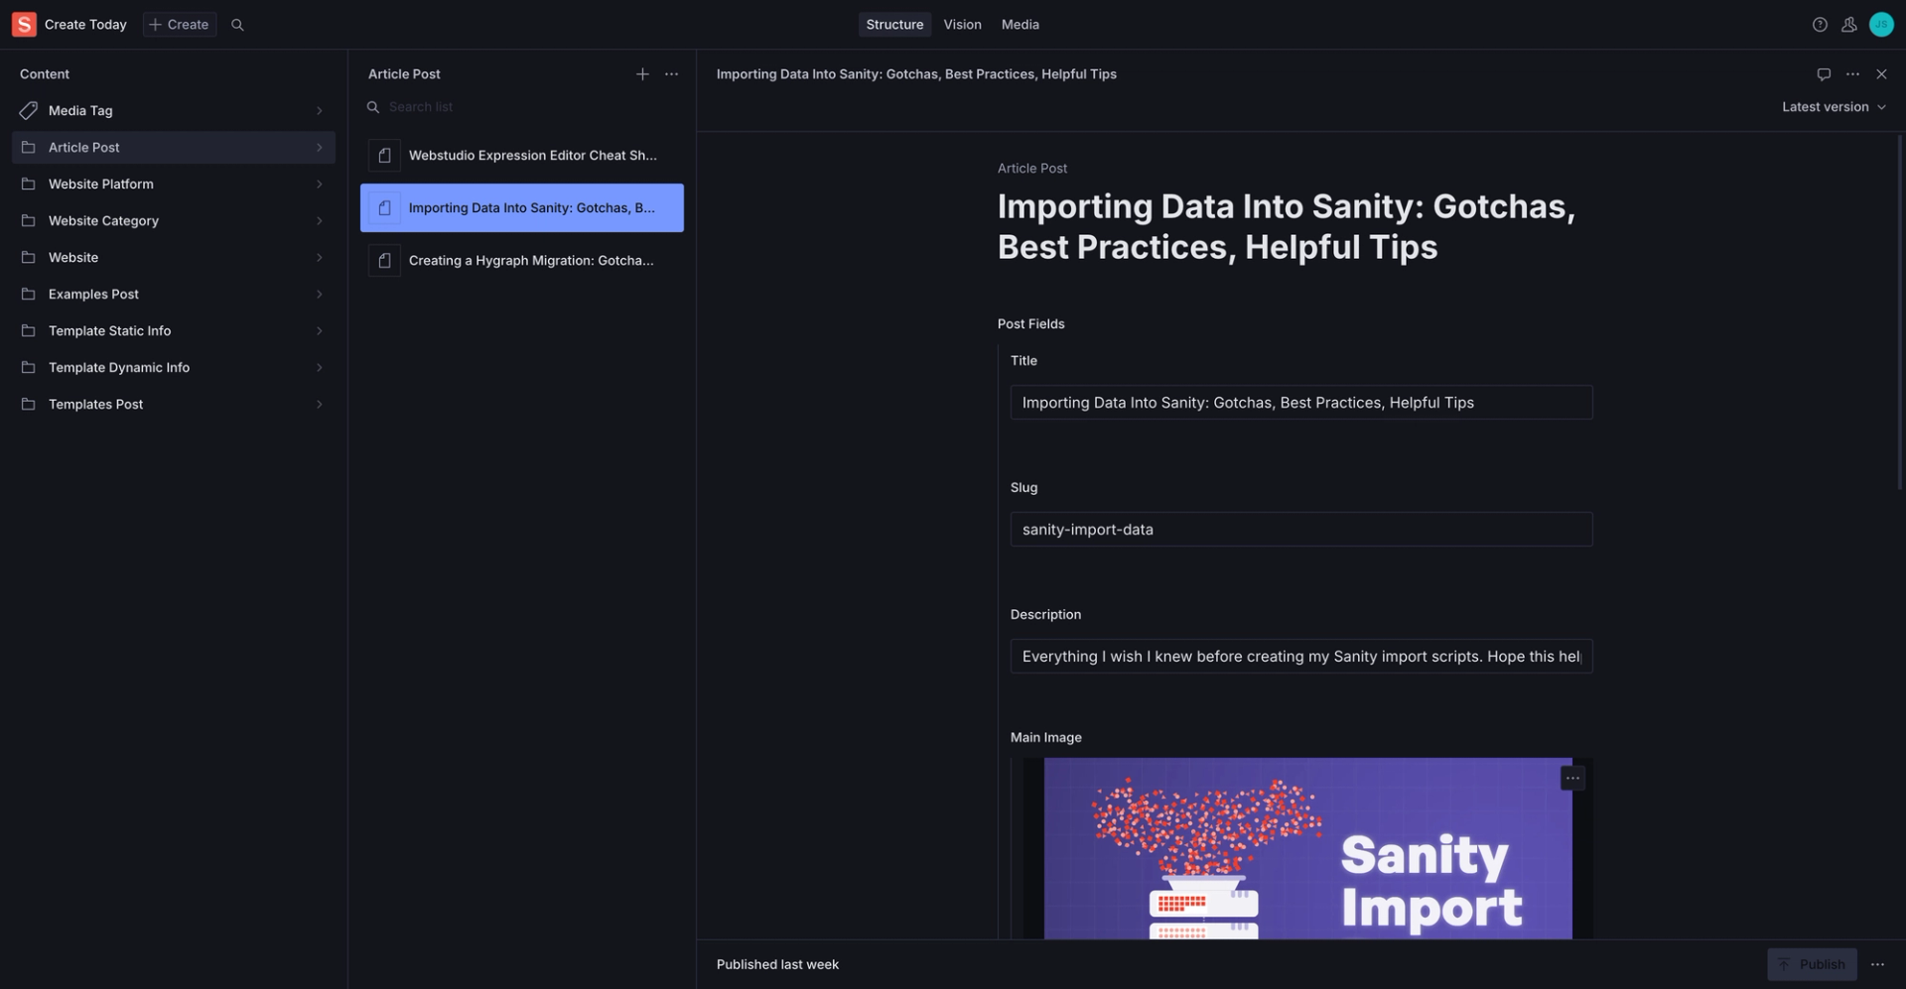Open Templates Post in Content list
This screenshot has height=989, width=1906.
[x=174, y=404]
